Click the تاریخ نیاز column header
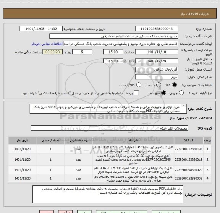The image size is (220, 213). click(x=23, y=140)
